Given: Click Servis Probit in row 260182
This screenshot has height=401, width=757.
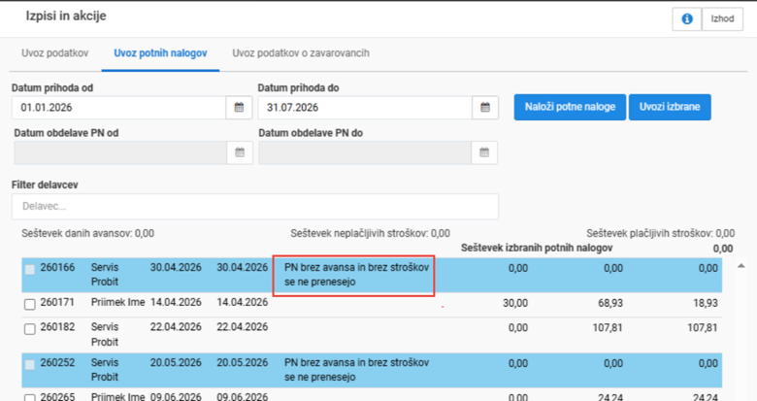Looking at the screenshot, I should [x=105, y=334].
